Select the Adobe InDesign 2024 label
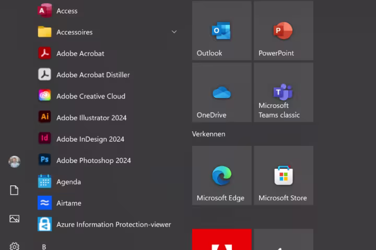Screen dimensions: 376x250 pyautogui.click(x=90, y=139)
